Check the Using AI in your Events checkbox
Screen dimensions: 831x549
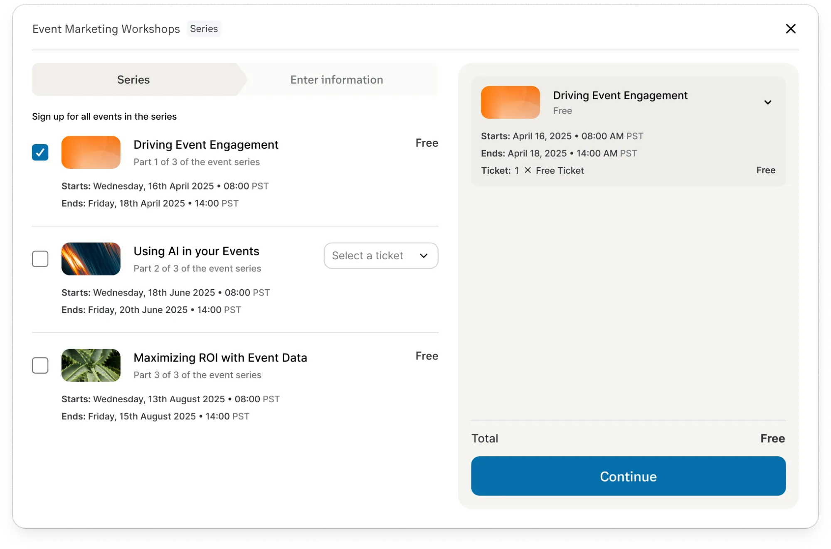(x=40, y=258)
